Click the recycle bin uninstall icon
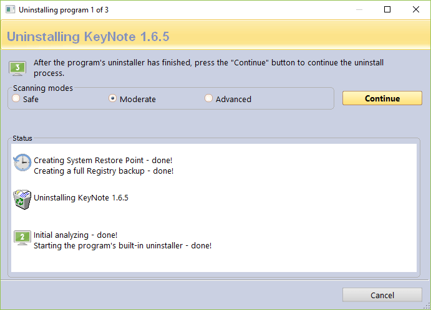This screenshot has width=431, height=310. point(22,199)
